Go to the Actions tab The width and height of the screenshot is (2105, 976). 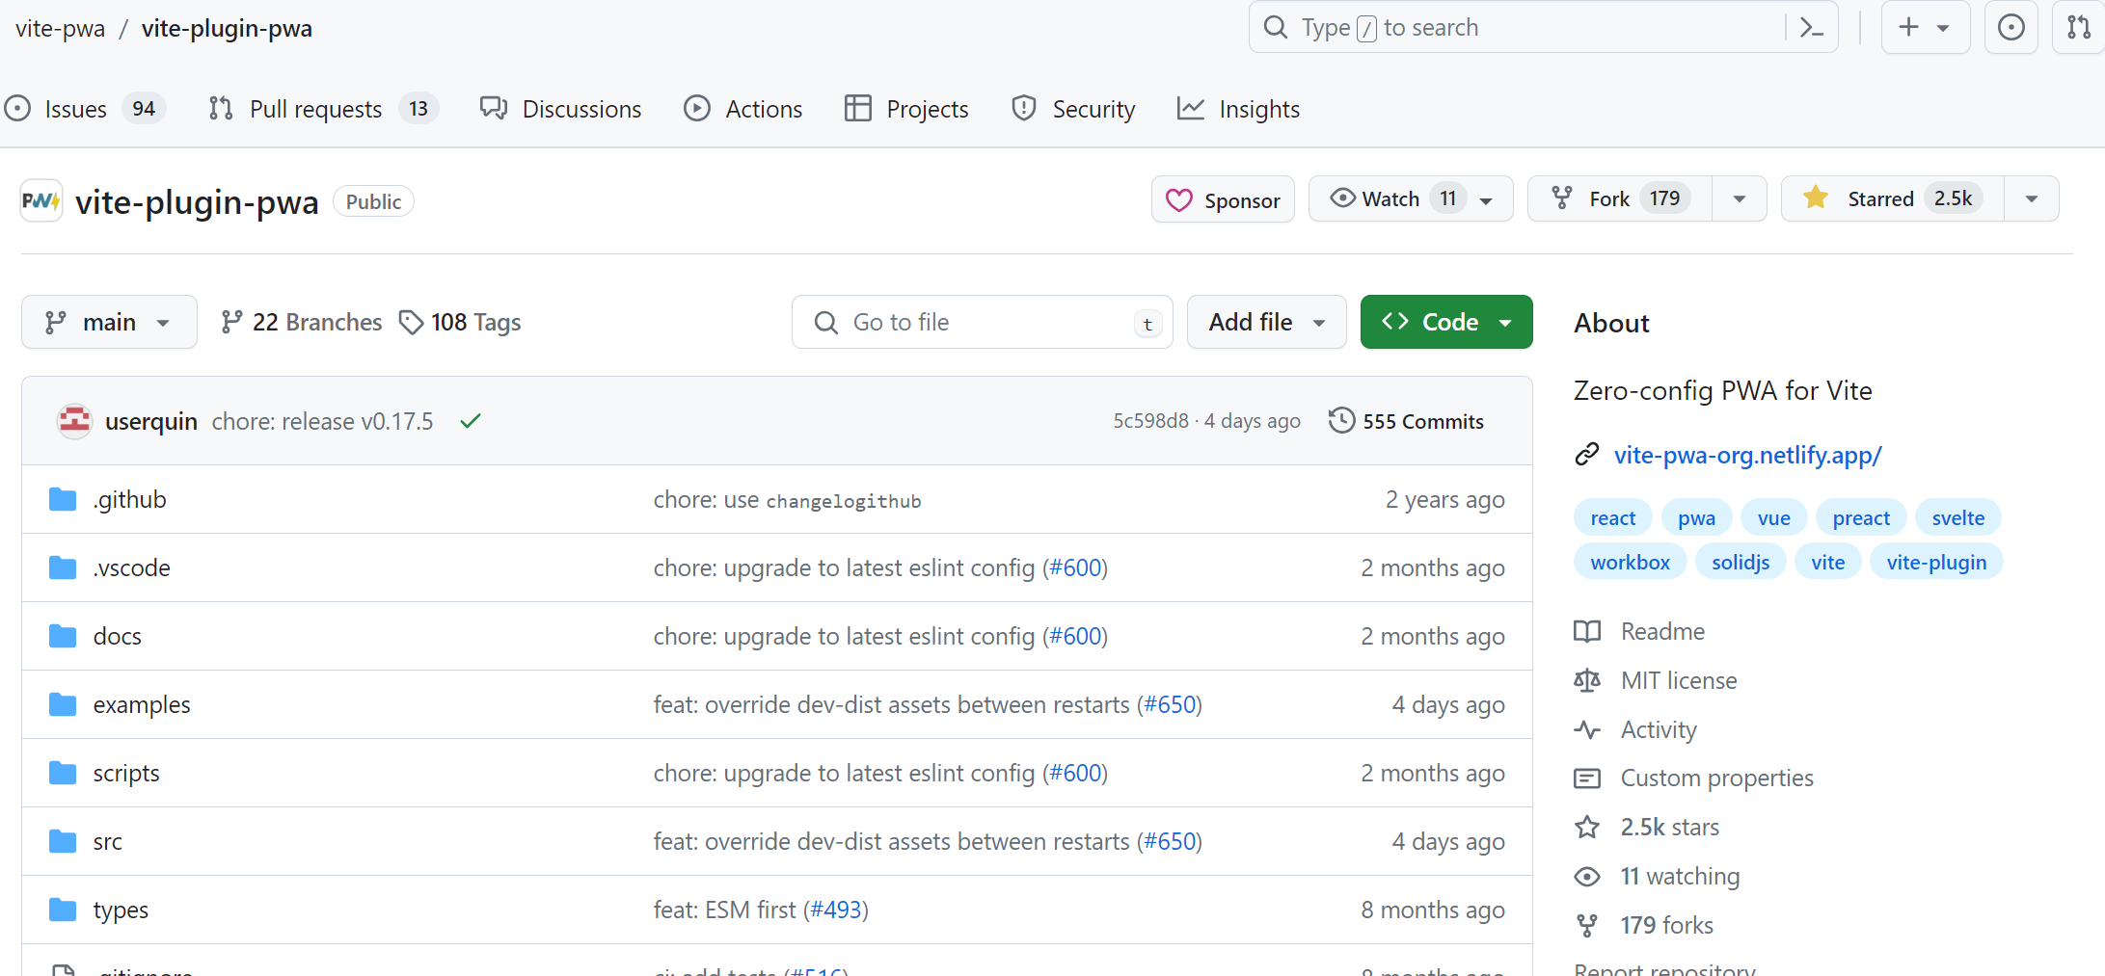click(x=742, y=109)
